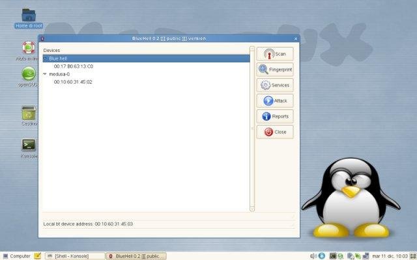Collapse the medusa-0 device node

(45, 74)
